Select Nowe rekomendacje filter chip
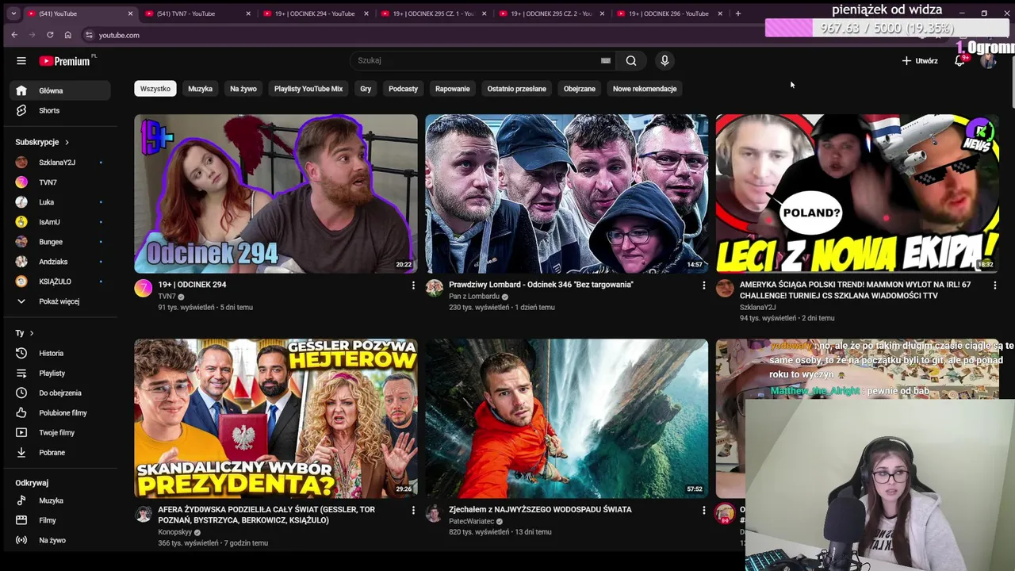The image size is (1015, 571). tap(645, 89)
